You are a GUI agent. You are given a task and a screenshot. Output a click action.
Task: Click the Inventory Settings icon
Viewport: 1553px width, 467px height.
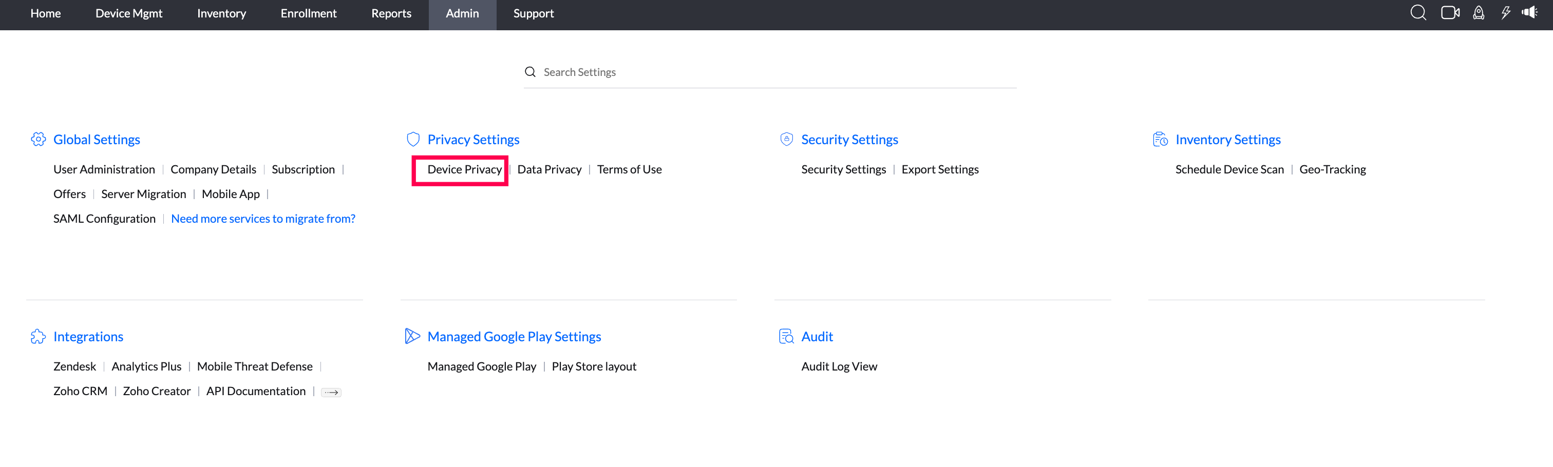click(1160, 139)
